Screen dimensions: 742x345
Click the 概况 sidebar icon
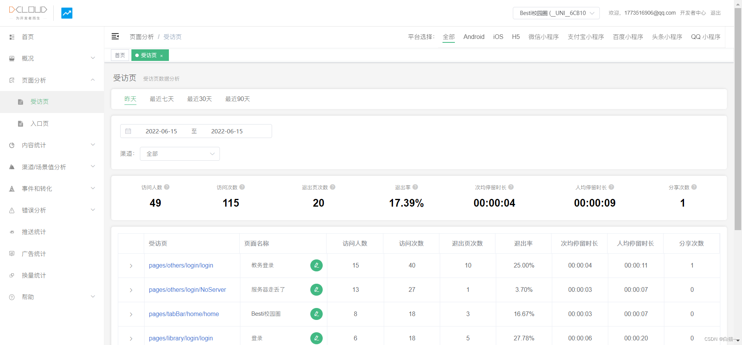(x=12, y=59)
